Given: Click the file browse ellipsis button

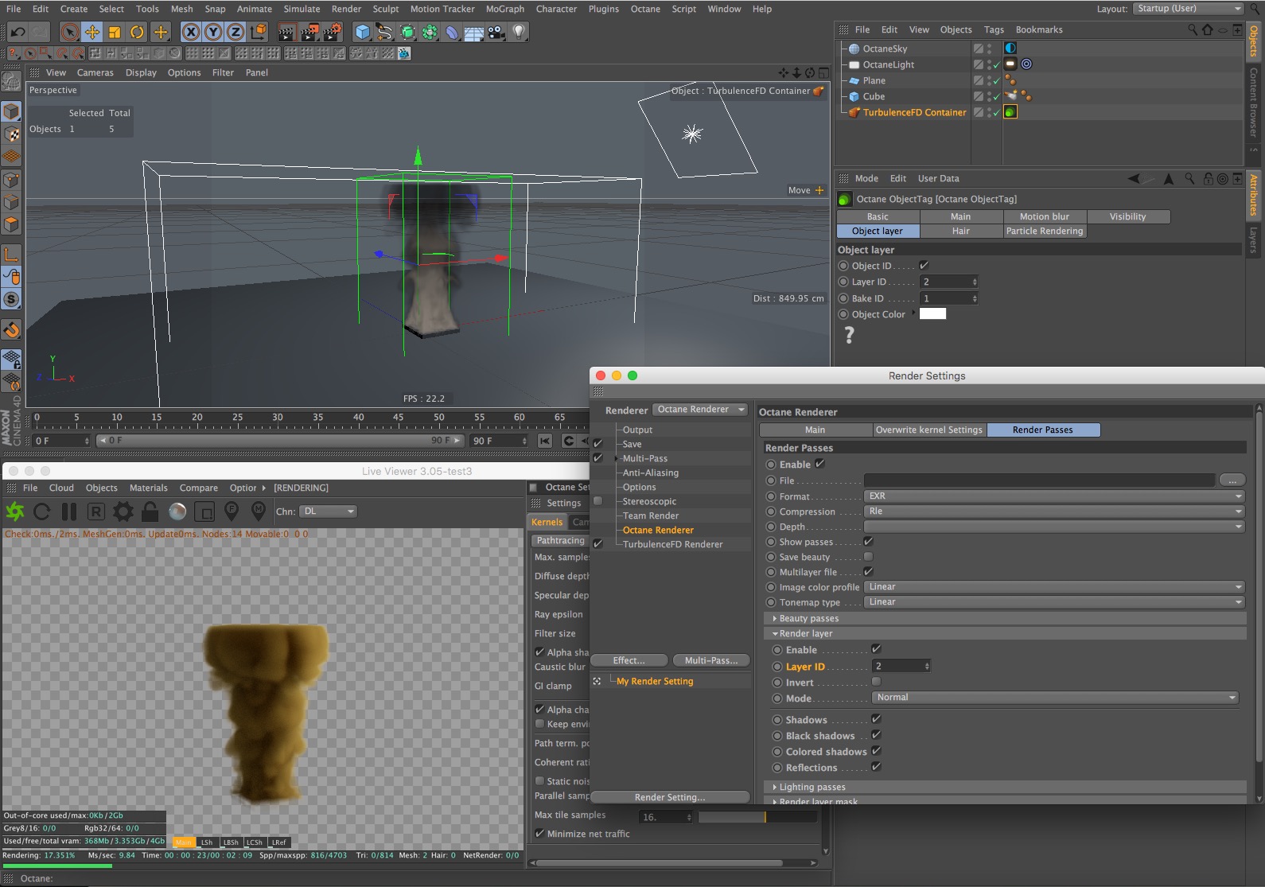Looking at the screenshot, I should tap(1232, 480).
